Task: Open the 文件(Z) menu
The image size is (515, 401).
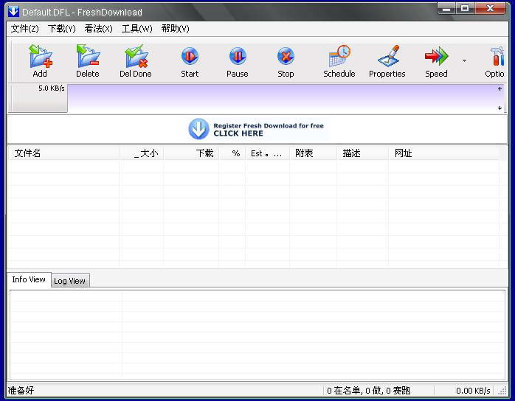Action: click(x=24, y=29)
